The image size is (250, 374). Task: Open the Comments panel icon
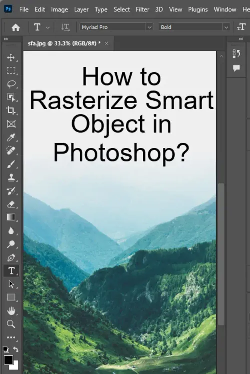236,68
